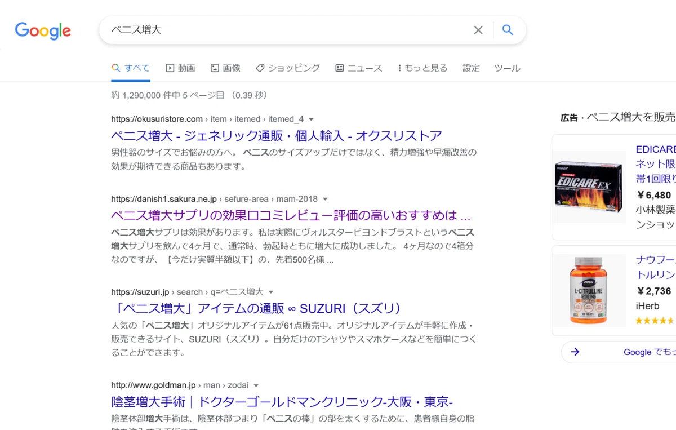Open ツール options

point(507,68)
